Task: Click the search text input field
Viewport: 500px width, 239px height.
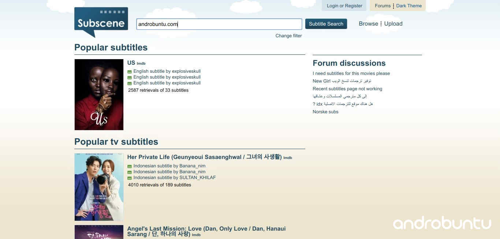Action: pos(219,24)
